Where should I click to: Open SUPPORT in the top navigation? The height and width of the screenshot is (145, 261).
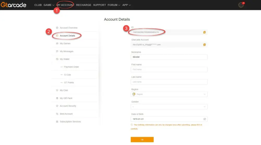pyautogui.click(x=99, y=5)
